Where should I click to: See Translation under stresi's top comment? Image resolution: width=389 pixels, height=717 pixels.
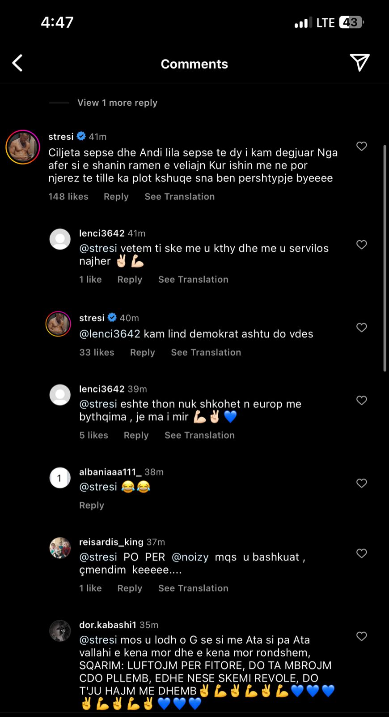click(179, 196)
